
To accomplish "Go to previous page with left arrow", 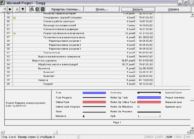I will (4, 9).
